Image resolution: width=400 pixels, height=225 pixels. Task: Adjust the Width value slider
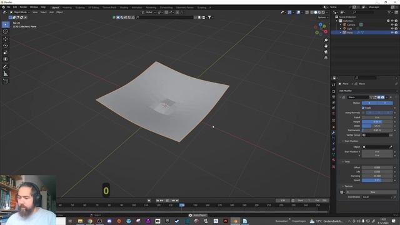tap(377, 126)
